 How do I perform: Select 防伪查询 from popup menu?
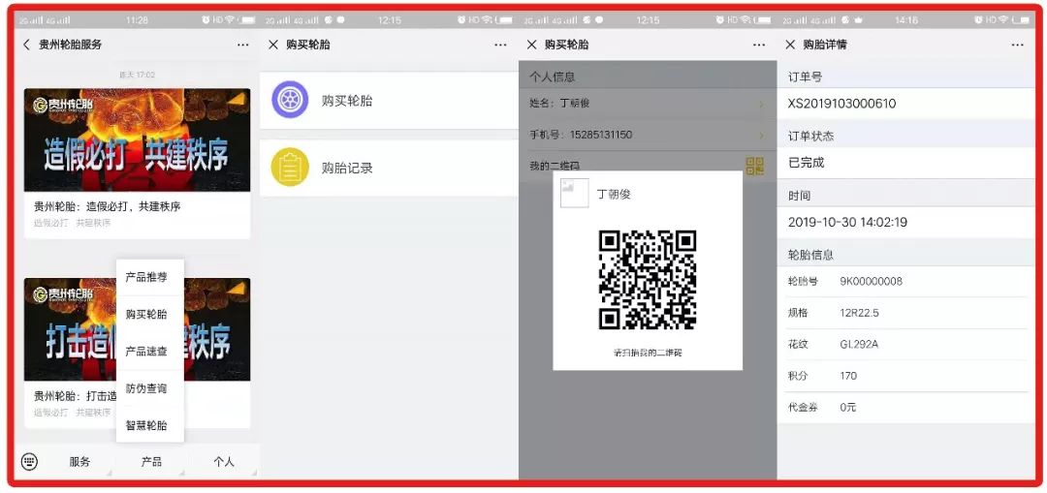tap(146, 388)
